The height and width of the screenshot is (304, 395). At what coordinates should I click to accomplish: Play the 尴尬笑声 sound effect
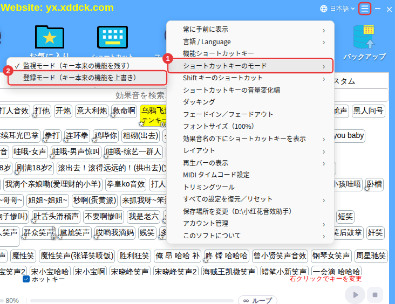coord(74,233)
